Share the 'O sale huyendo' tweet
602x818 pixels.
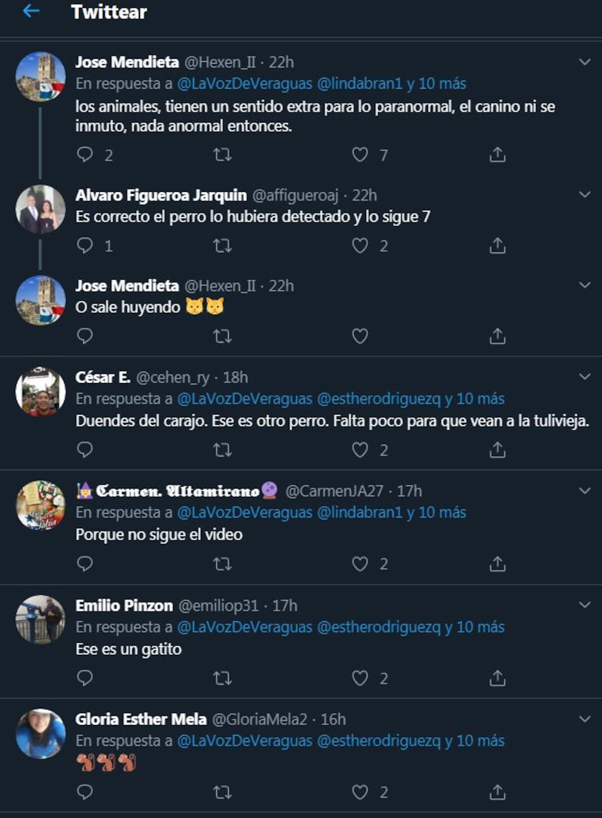tap(497, 336)
